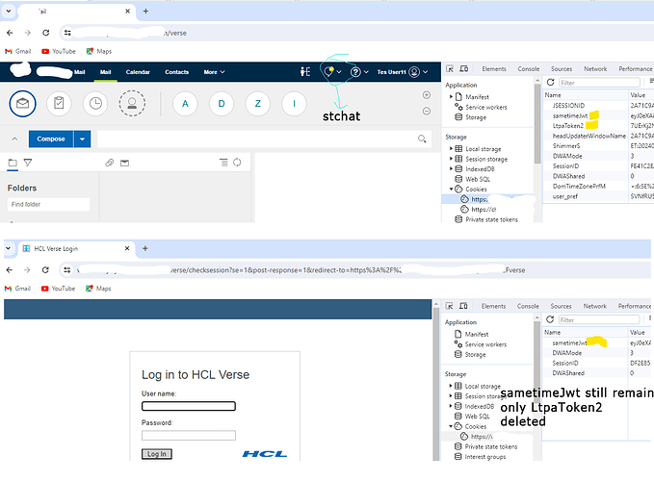This screenshot has height=481, width=654.
Task: Open a new tab in lower browser
Action: tap(145, 248)
